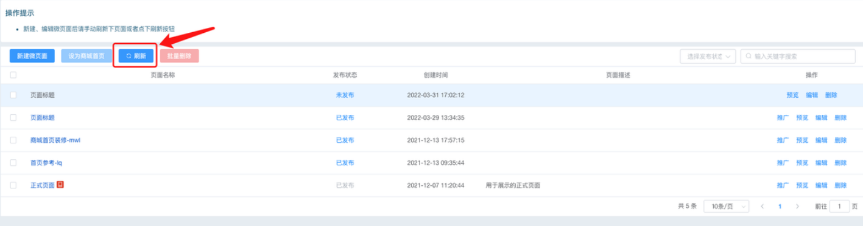Click the 新建微页面 button
This screenshot has width=863, height=226.
click(32, 56)
